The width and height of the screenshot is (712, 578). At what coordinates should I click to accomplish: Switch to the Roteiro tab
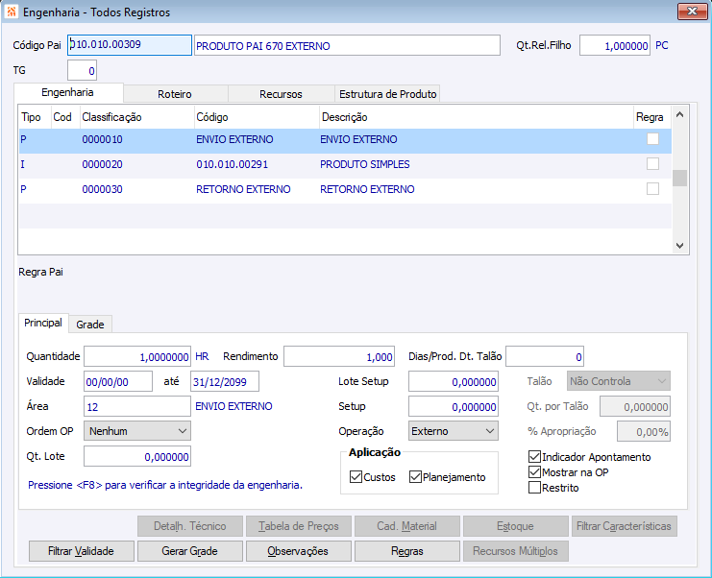click(175, 94)
